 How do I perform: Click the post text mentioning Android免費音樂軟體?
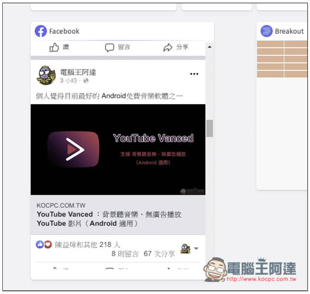click(109, 96)
